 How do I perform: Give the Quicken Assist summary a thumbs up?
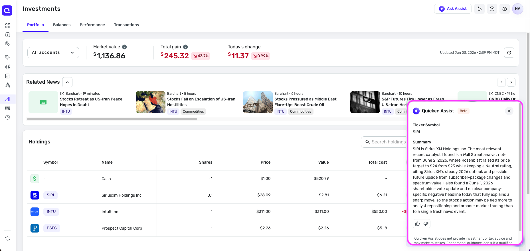point(417,224)
